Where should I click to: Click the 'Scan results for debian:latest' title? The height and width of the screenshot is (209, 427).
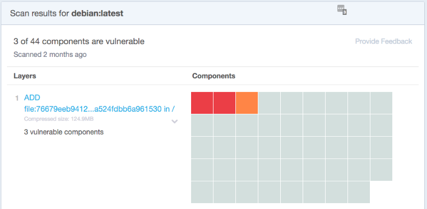tap(67, 13)
